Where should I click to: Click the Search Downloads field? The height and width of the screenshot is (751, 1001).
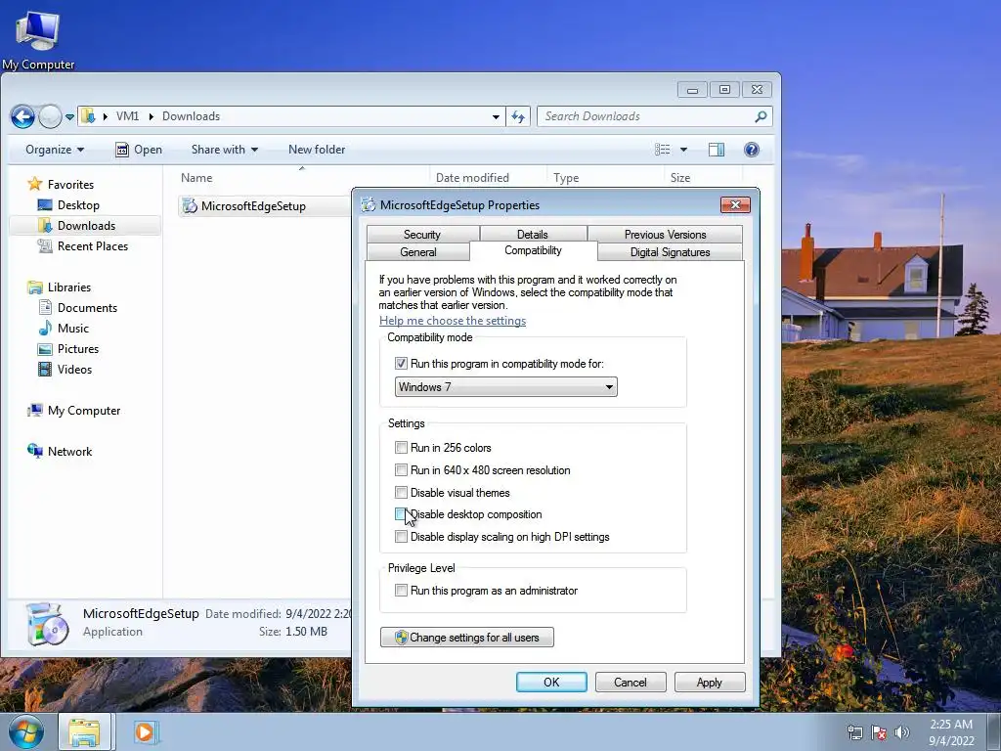tap(655, 117)
